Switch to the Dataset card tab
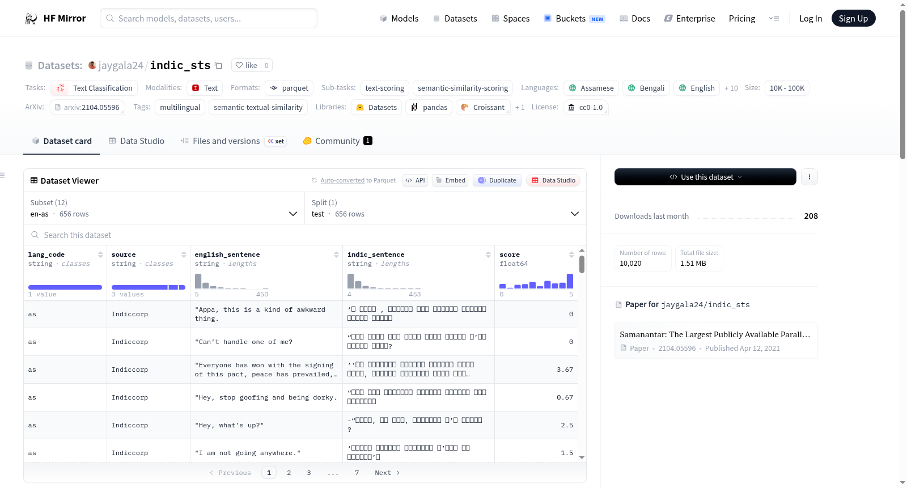 click(x=61, y=141)
